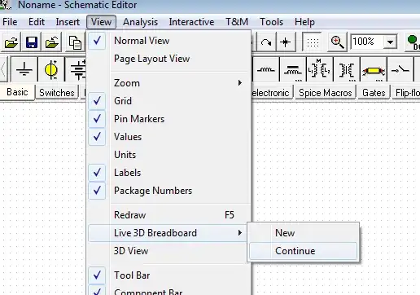Click the curved redo arrow icon
Image resolution: width=420 pixels, height=295 pixels.
(x=266, y=42)
